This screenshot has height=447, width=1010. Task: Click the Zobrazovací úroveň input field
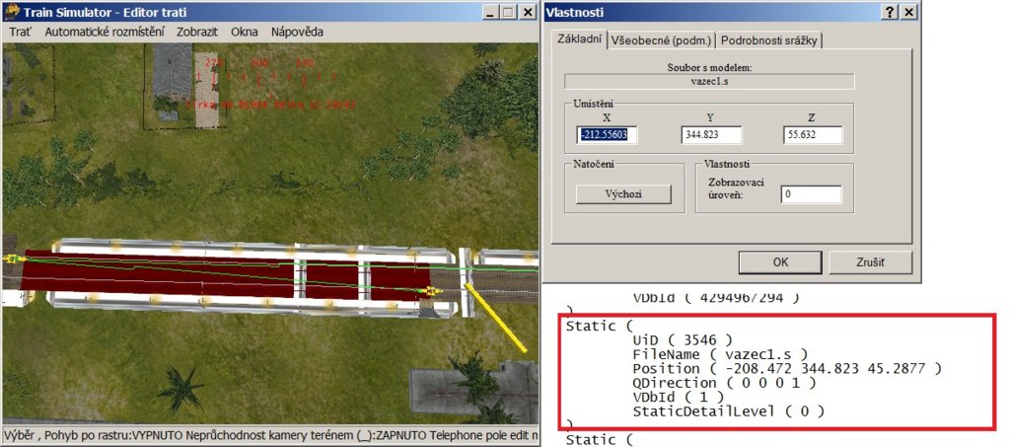pyautogui.click(x=811, y=193)
